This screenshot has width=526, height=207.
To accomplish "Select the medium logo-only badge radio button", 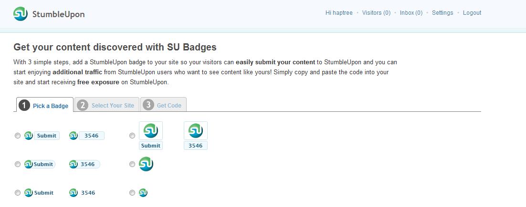I will click(132, 164).
